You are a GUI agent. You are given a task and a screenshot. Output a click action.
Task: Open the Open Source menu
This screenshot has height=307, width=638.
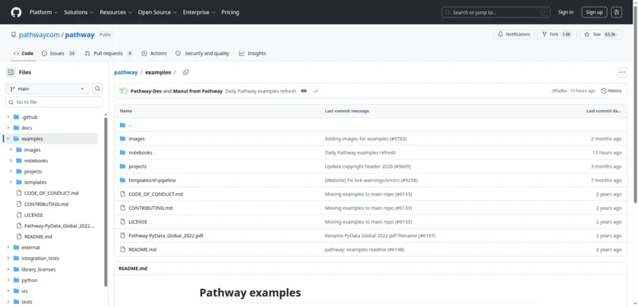[x=157, y=12]
